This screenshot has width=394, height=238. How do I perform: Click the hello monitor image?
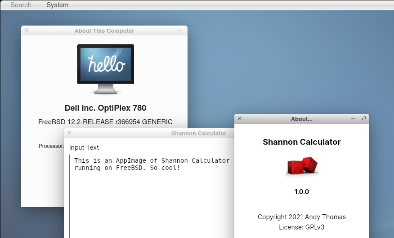[106, 69]
